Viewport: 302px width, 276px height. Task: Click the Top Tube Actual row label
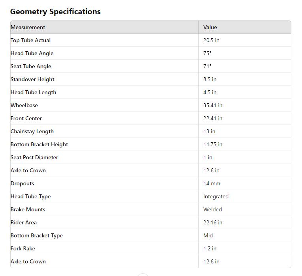pyautogui.click(x=31, y=40)
